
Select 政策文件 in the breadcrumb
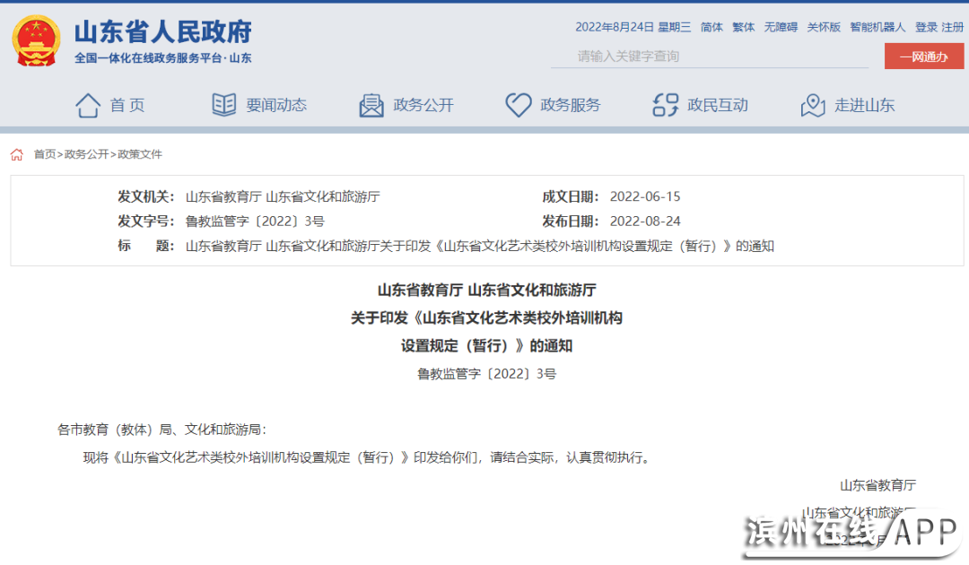pyautogui.click(x=140, y=154)
